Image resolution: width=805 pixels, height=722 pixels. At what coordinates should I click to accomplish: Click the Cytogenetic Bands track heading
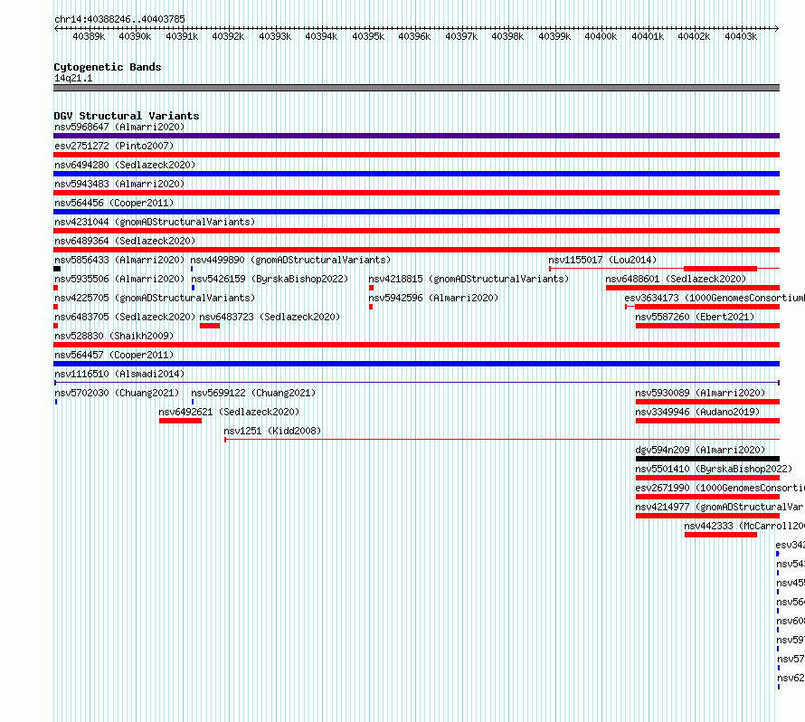[x=108, y=67]
